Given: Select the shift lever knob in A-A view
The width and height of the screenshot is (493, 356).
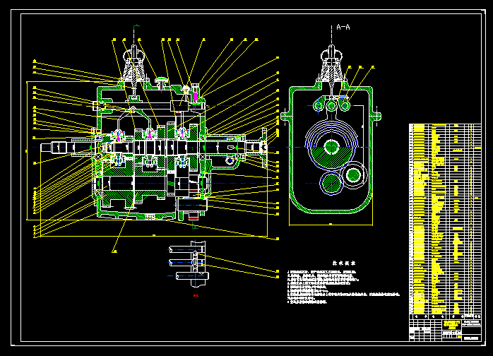Looking at the screenshot, I should (331, 56).
